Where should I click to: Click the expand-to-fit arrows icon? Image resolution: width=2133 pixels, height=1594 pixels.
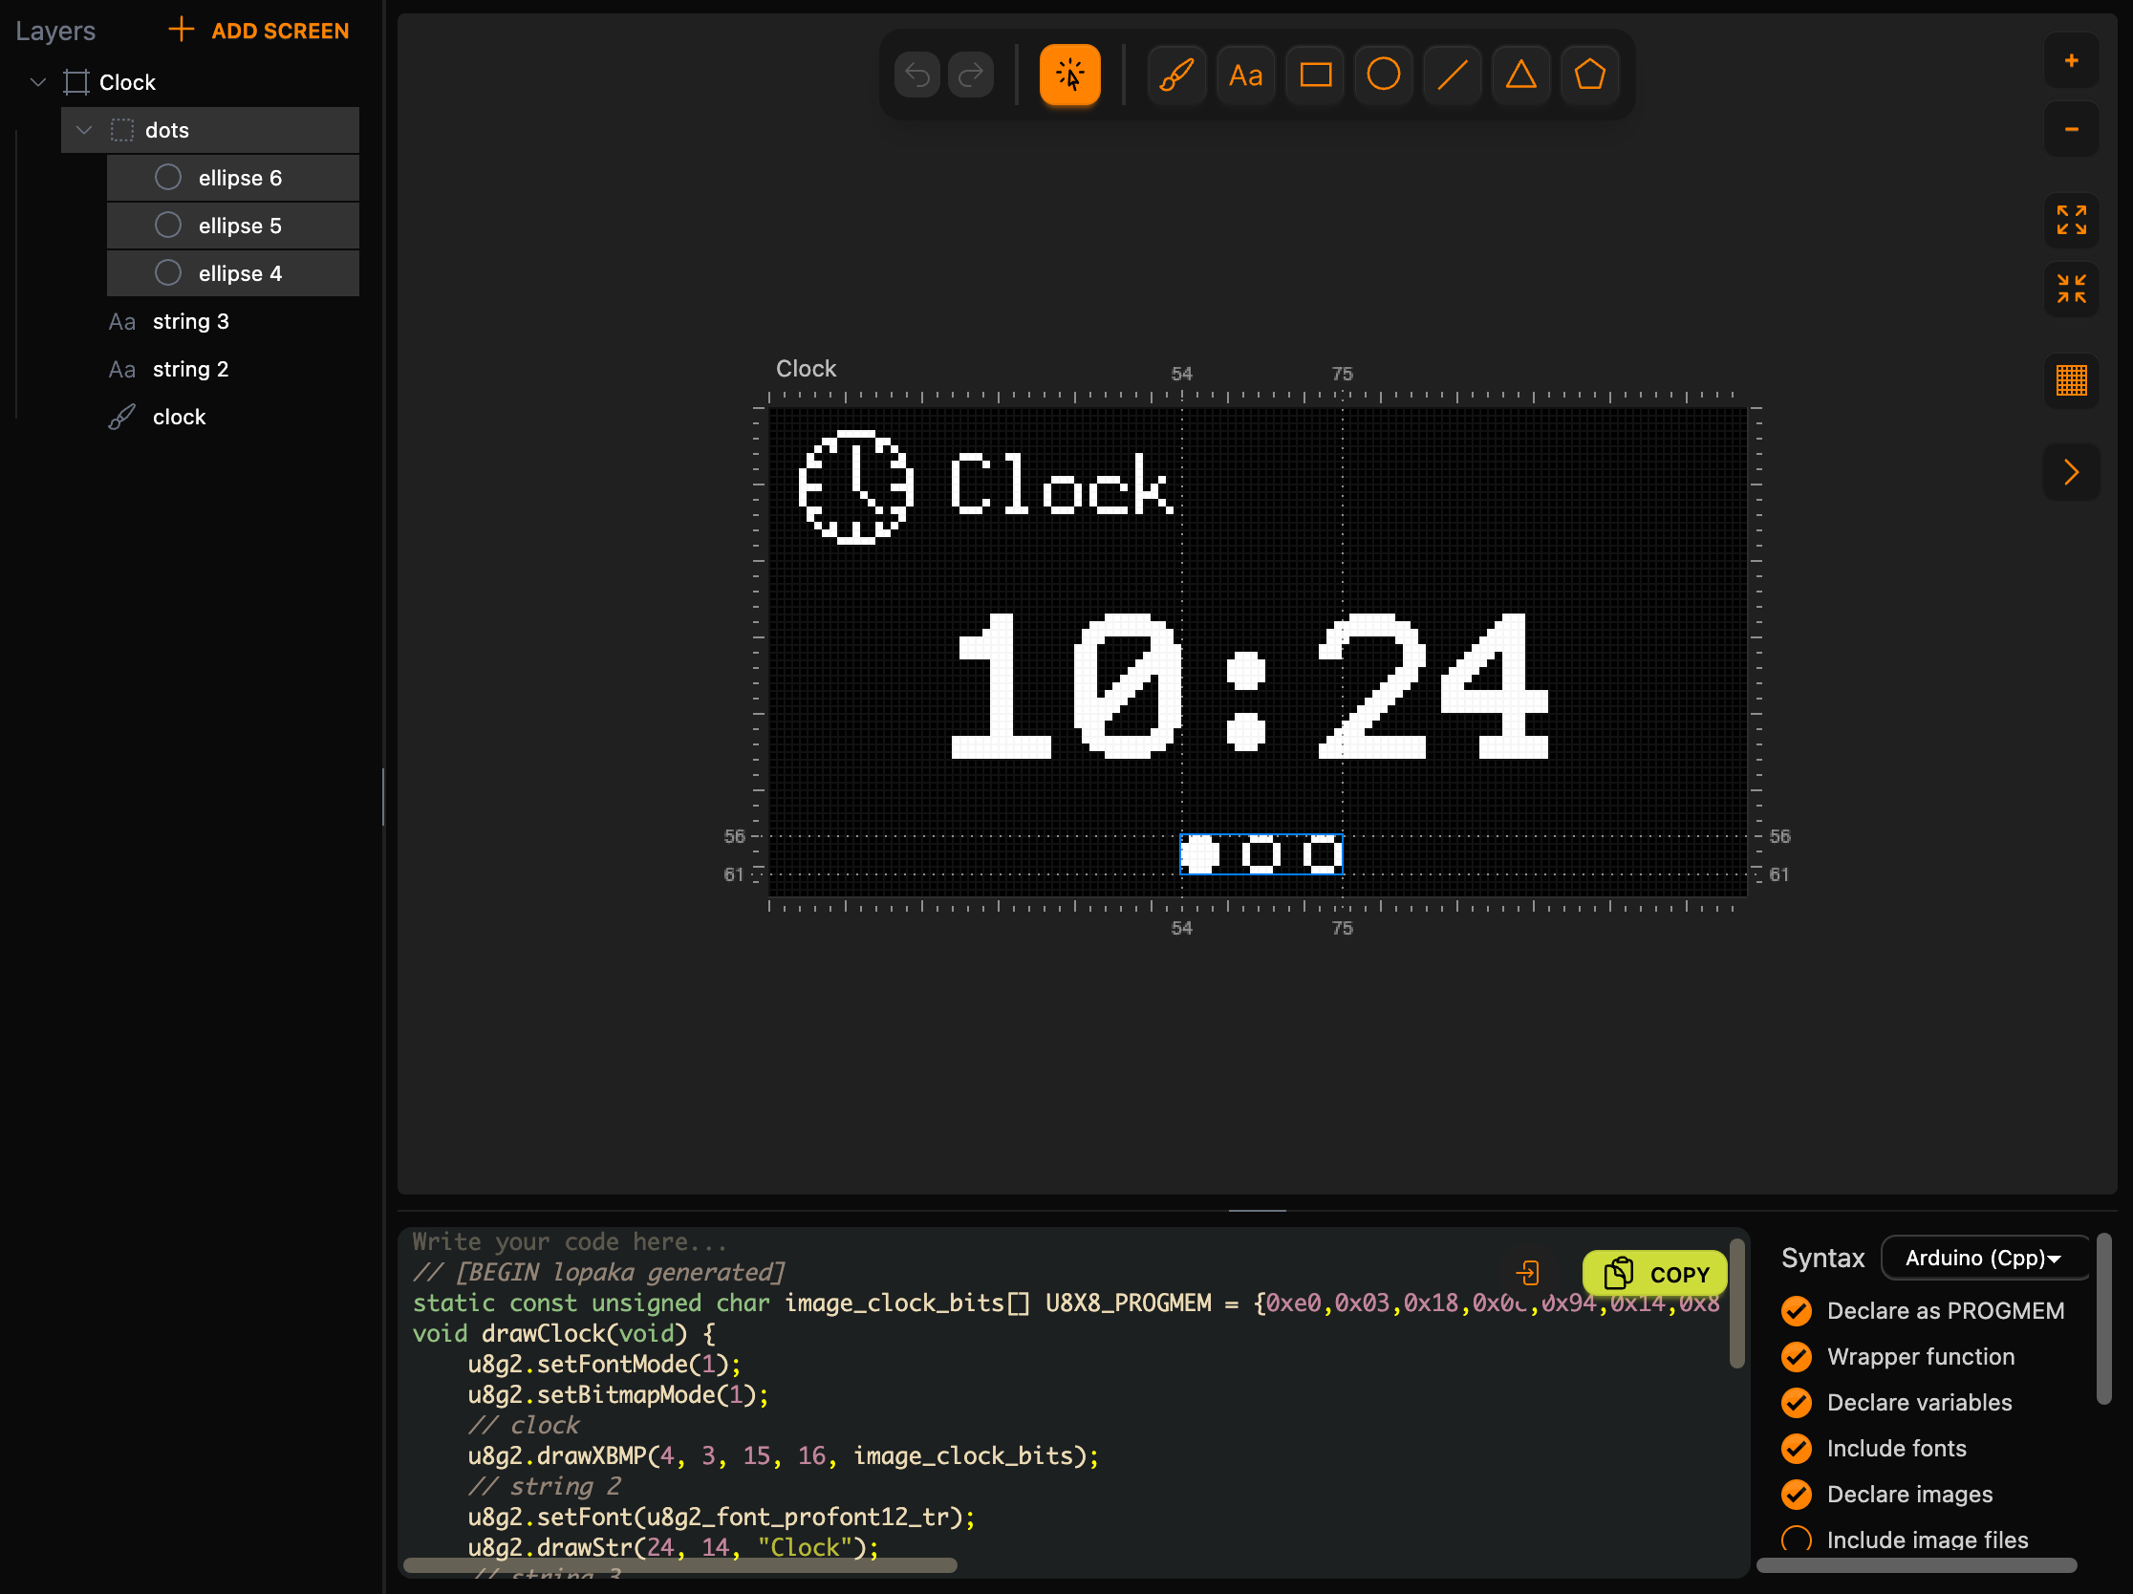coord(2070,220)
